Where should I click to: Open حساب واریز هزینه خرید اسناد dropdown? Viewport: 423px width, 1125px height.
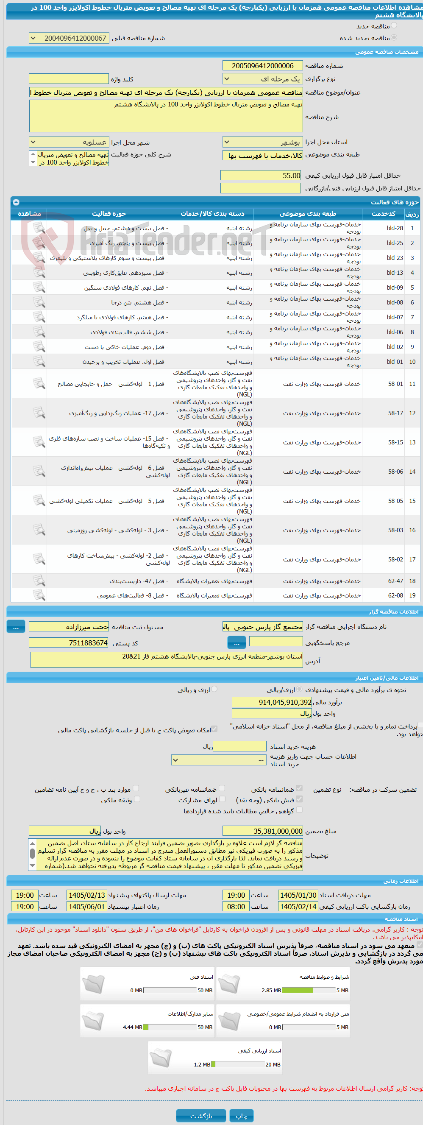tap(219, 760)
